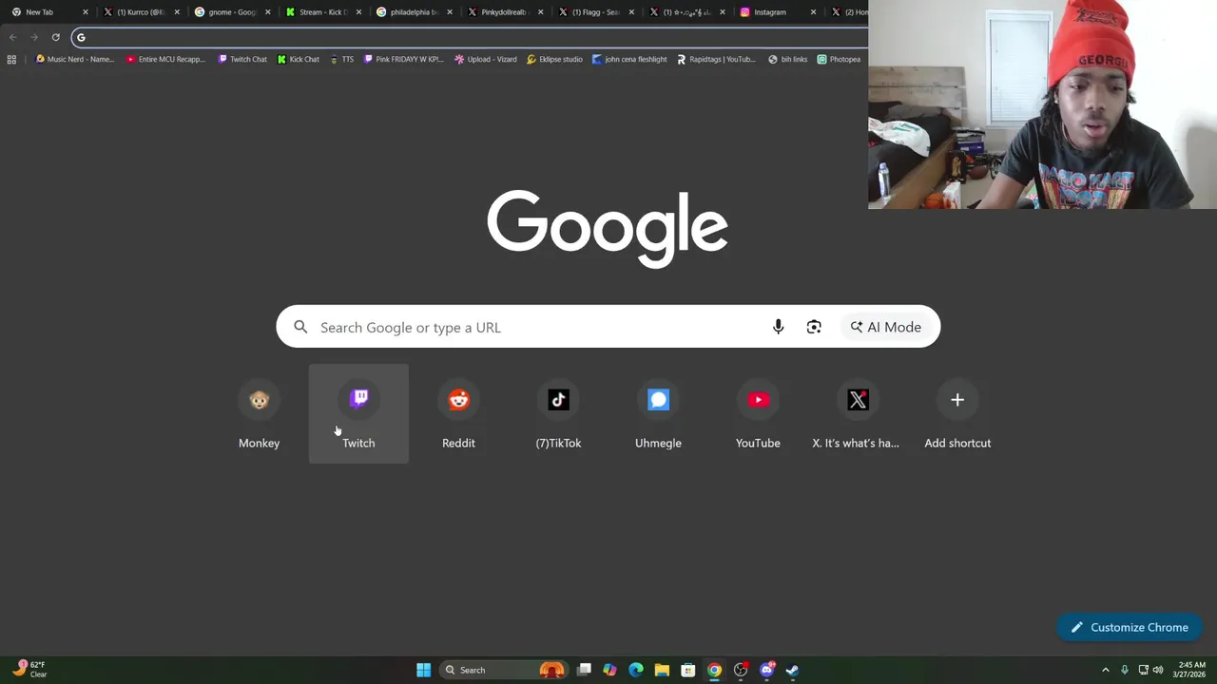Image resolution: width=1217 pixels, height=684 pixels.
Task: Start voice search with the microphone icon
Action: point(778,327)
